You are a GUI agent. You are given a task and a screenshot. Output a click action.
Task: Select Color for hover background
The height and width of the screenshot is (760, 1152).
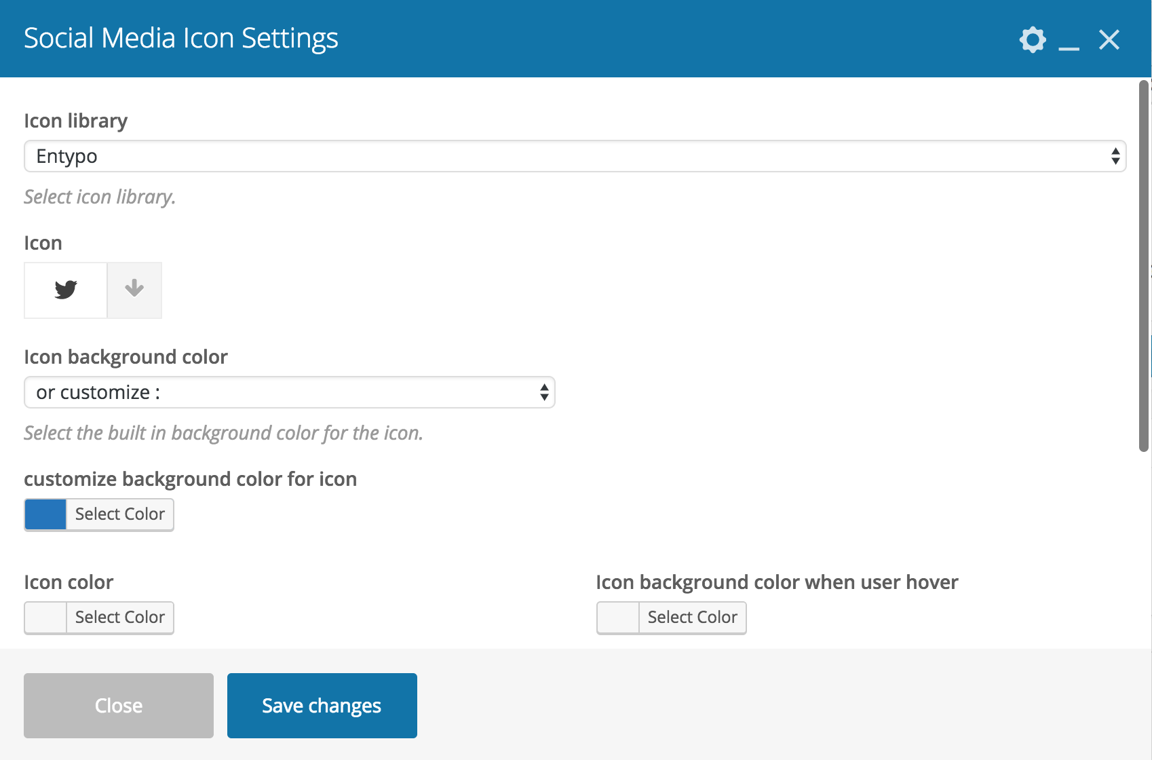[x=693, y=617]
